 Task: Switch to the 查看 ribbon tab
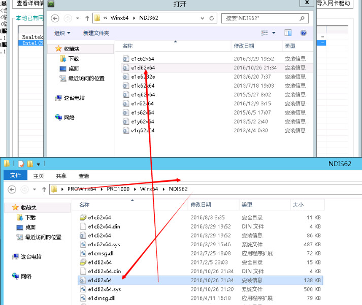[x=84, y=176]
